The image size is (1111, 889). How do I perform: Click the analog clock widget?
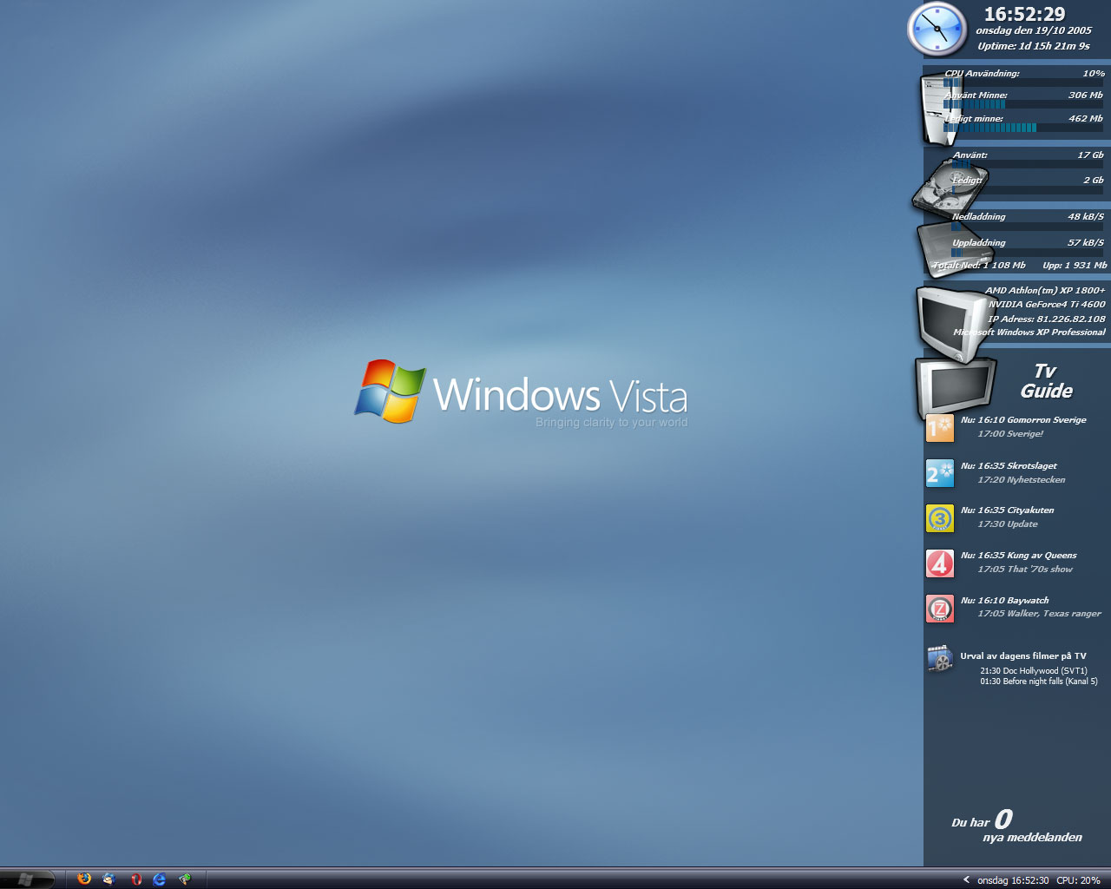click(x=937, y=30)
